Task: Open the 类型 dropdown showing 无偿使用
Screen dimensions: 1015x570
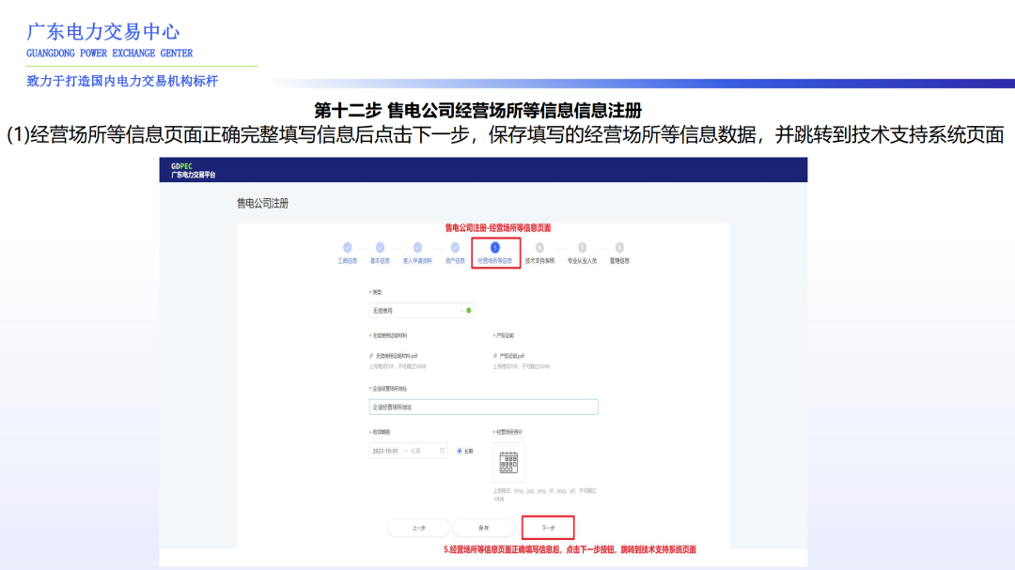Action: pyautogui.click(x=421, y=310)
